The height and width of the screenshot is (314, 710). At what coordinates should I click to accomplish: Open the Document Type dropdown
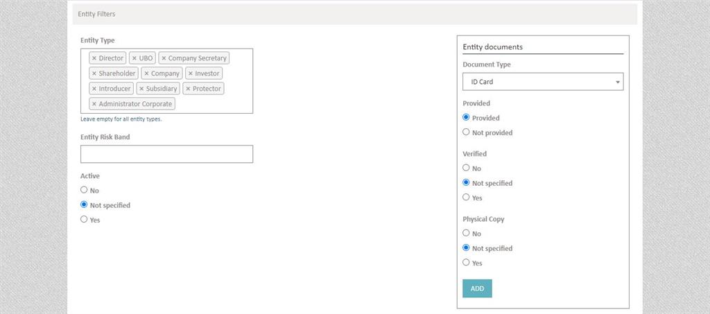point(543,82)
